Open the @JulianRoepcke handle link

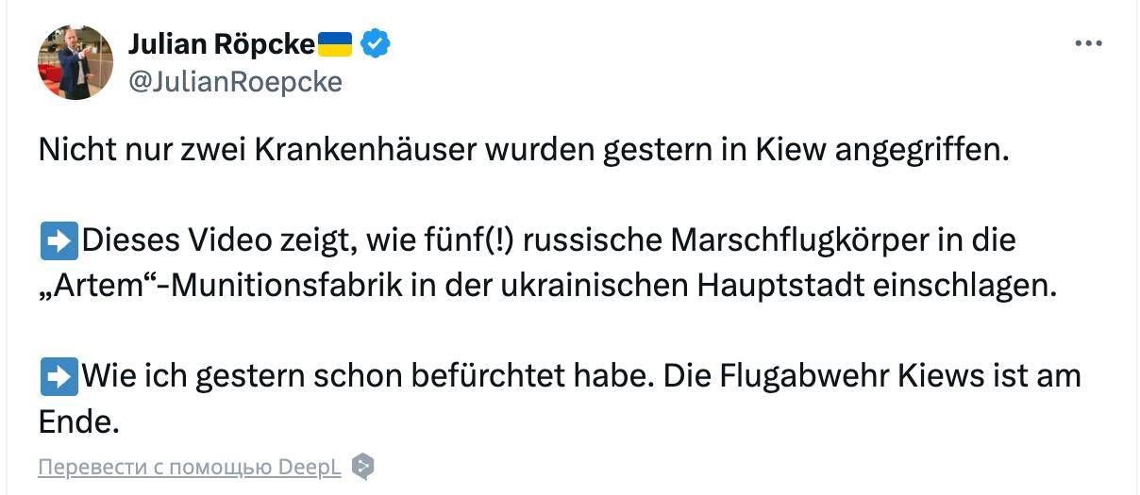point(234,82)
